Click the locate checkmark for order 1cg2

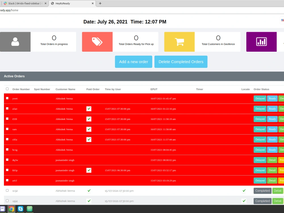244,191
